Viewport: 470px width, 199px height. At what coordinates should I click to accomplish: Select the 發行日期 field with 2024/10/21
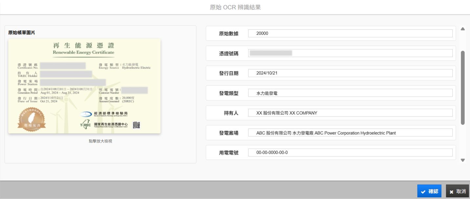[350, 73]
